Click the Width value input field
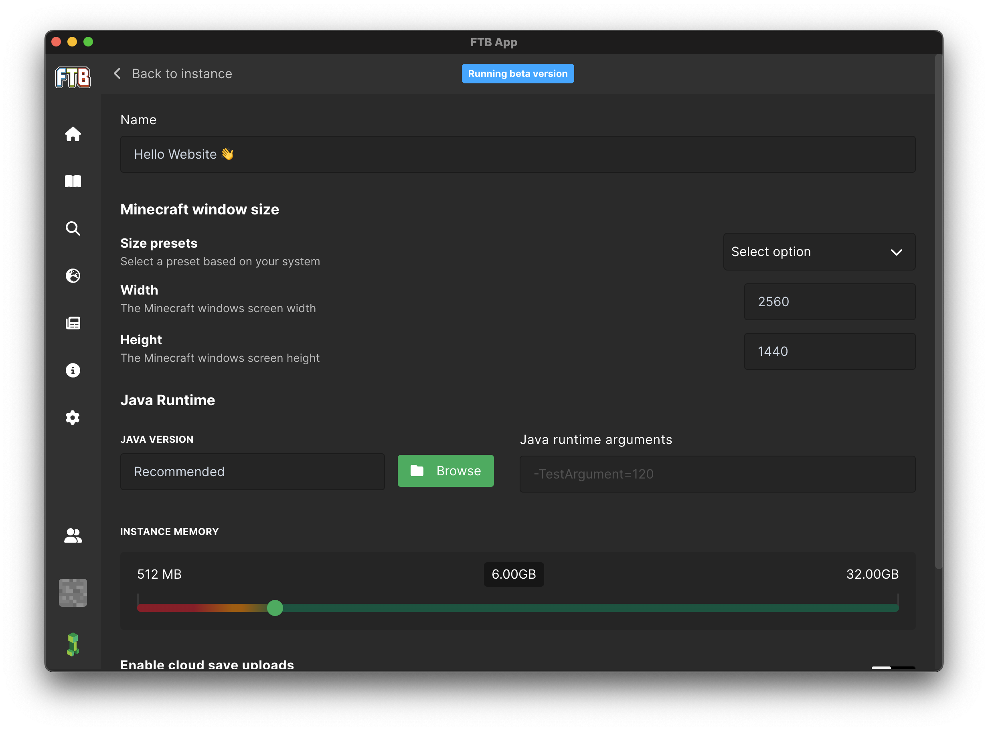988x731 pixels. pyautogui.click(x=830, y=301)
